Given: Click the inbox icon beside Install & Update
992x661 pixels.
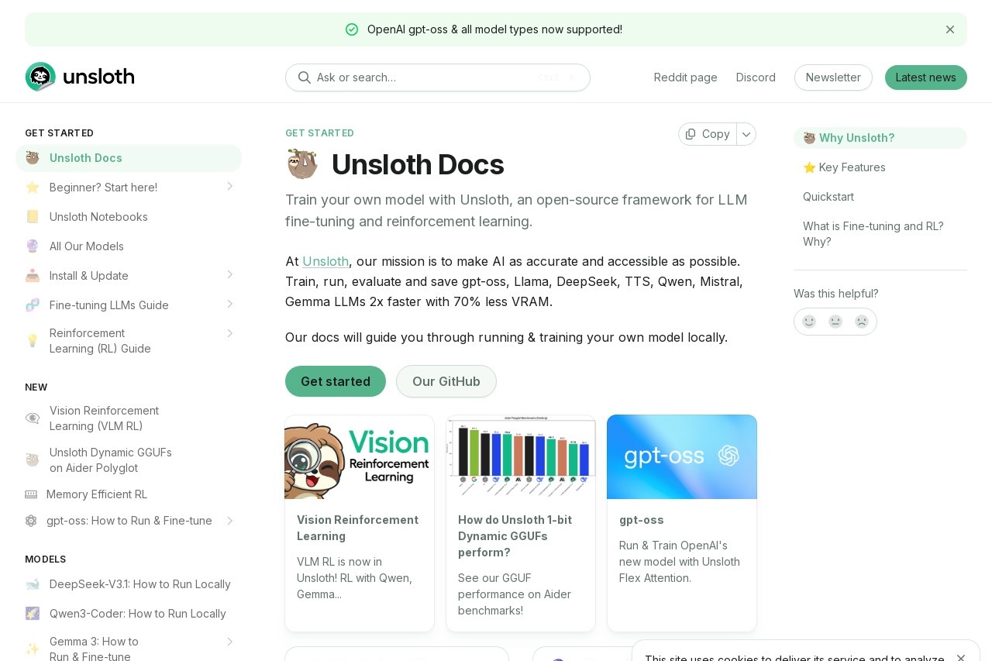Looking at the screenshot, I should [33, 276].
